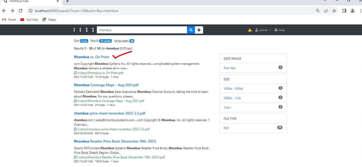
Task: Click the rhombus search input field
Action: (x=142, y=30)
